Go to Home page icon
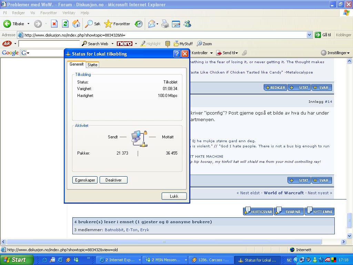This screenshot has height=265, width=353. 76,24
